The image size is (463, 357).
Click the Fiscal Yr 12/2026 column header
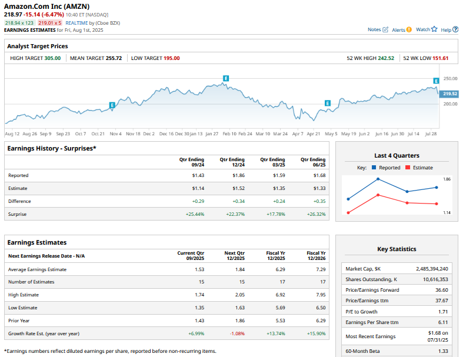[316, 255]
